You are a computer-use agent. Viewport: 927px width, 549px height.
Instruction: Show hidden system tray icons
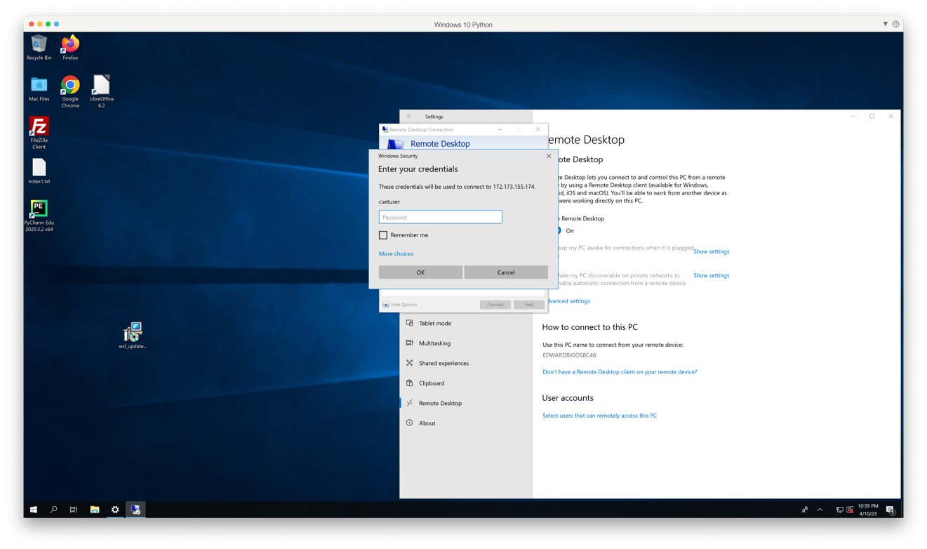point(820,510)
